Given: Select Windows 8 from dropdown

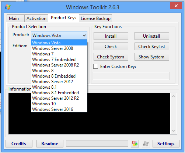Looking at the screenshot, I should click(59, 71).
